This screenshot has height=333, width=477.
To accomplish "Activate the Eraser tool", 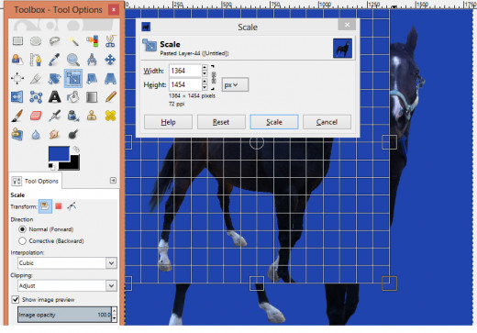I will click(36, 116).
